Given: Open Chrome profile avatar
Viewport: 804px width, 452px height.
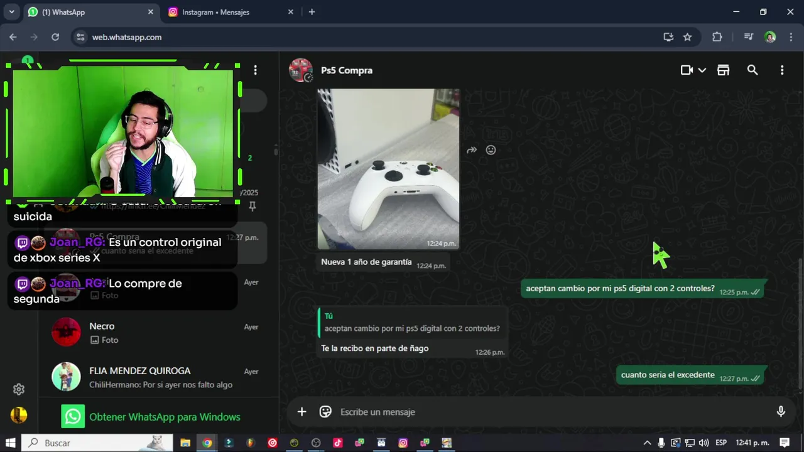Looking at the screenshot, I should pos(770,37).
